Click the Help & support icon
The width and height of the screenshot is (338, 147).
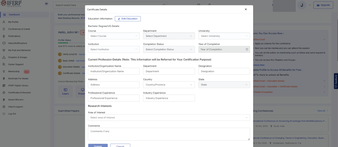(4, 107)
